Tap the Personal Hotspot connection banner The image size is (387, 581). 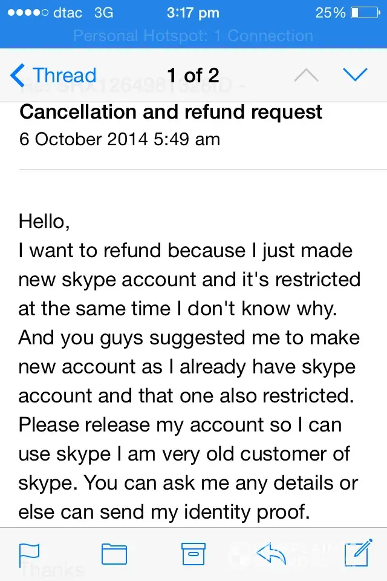tap(193, 36)
